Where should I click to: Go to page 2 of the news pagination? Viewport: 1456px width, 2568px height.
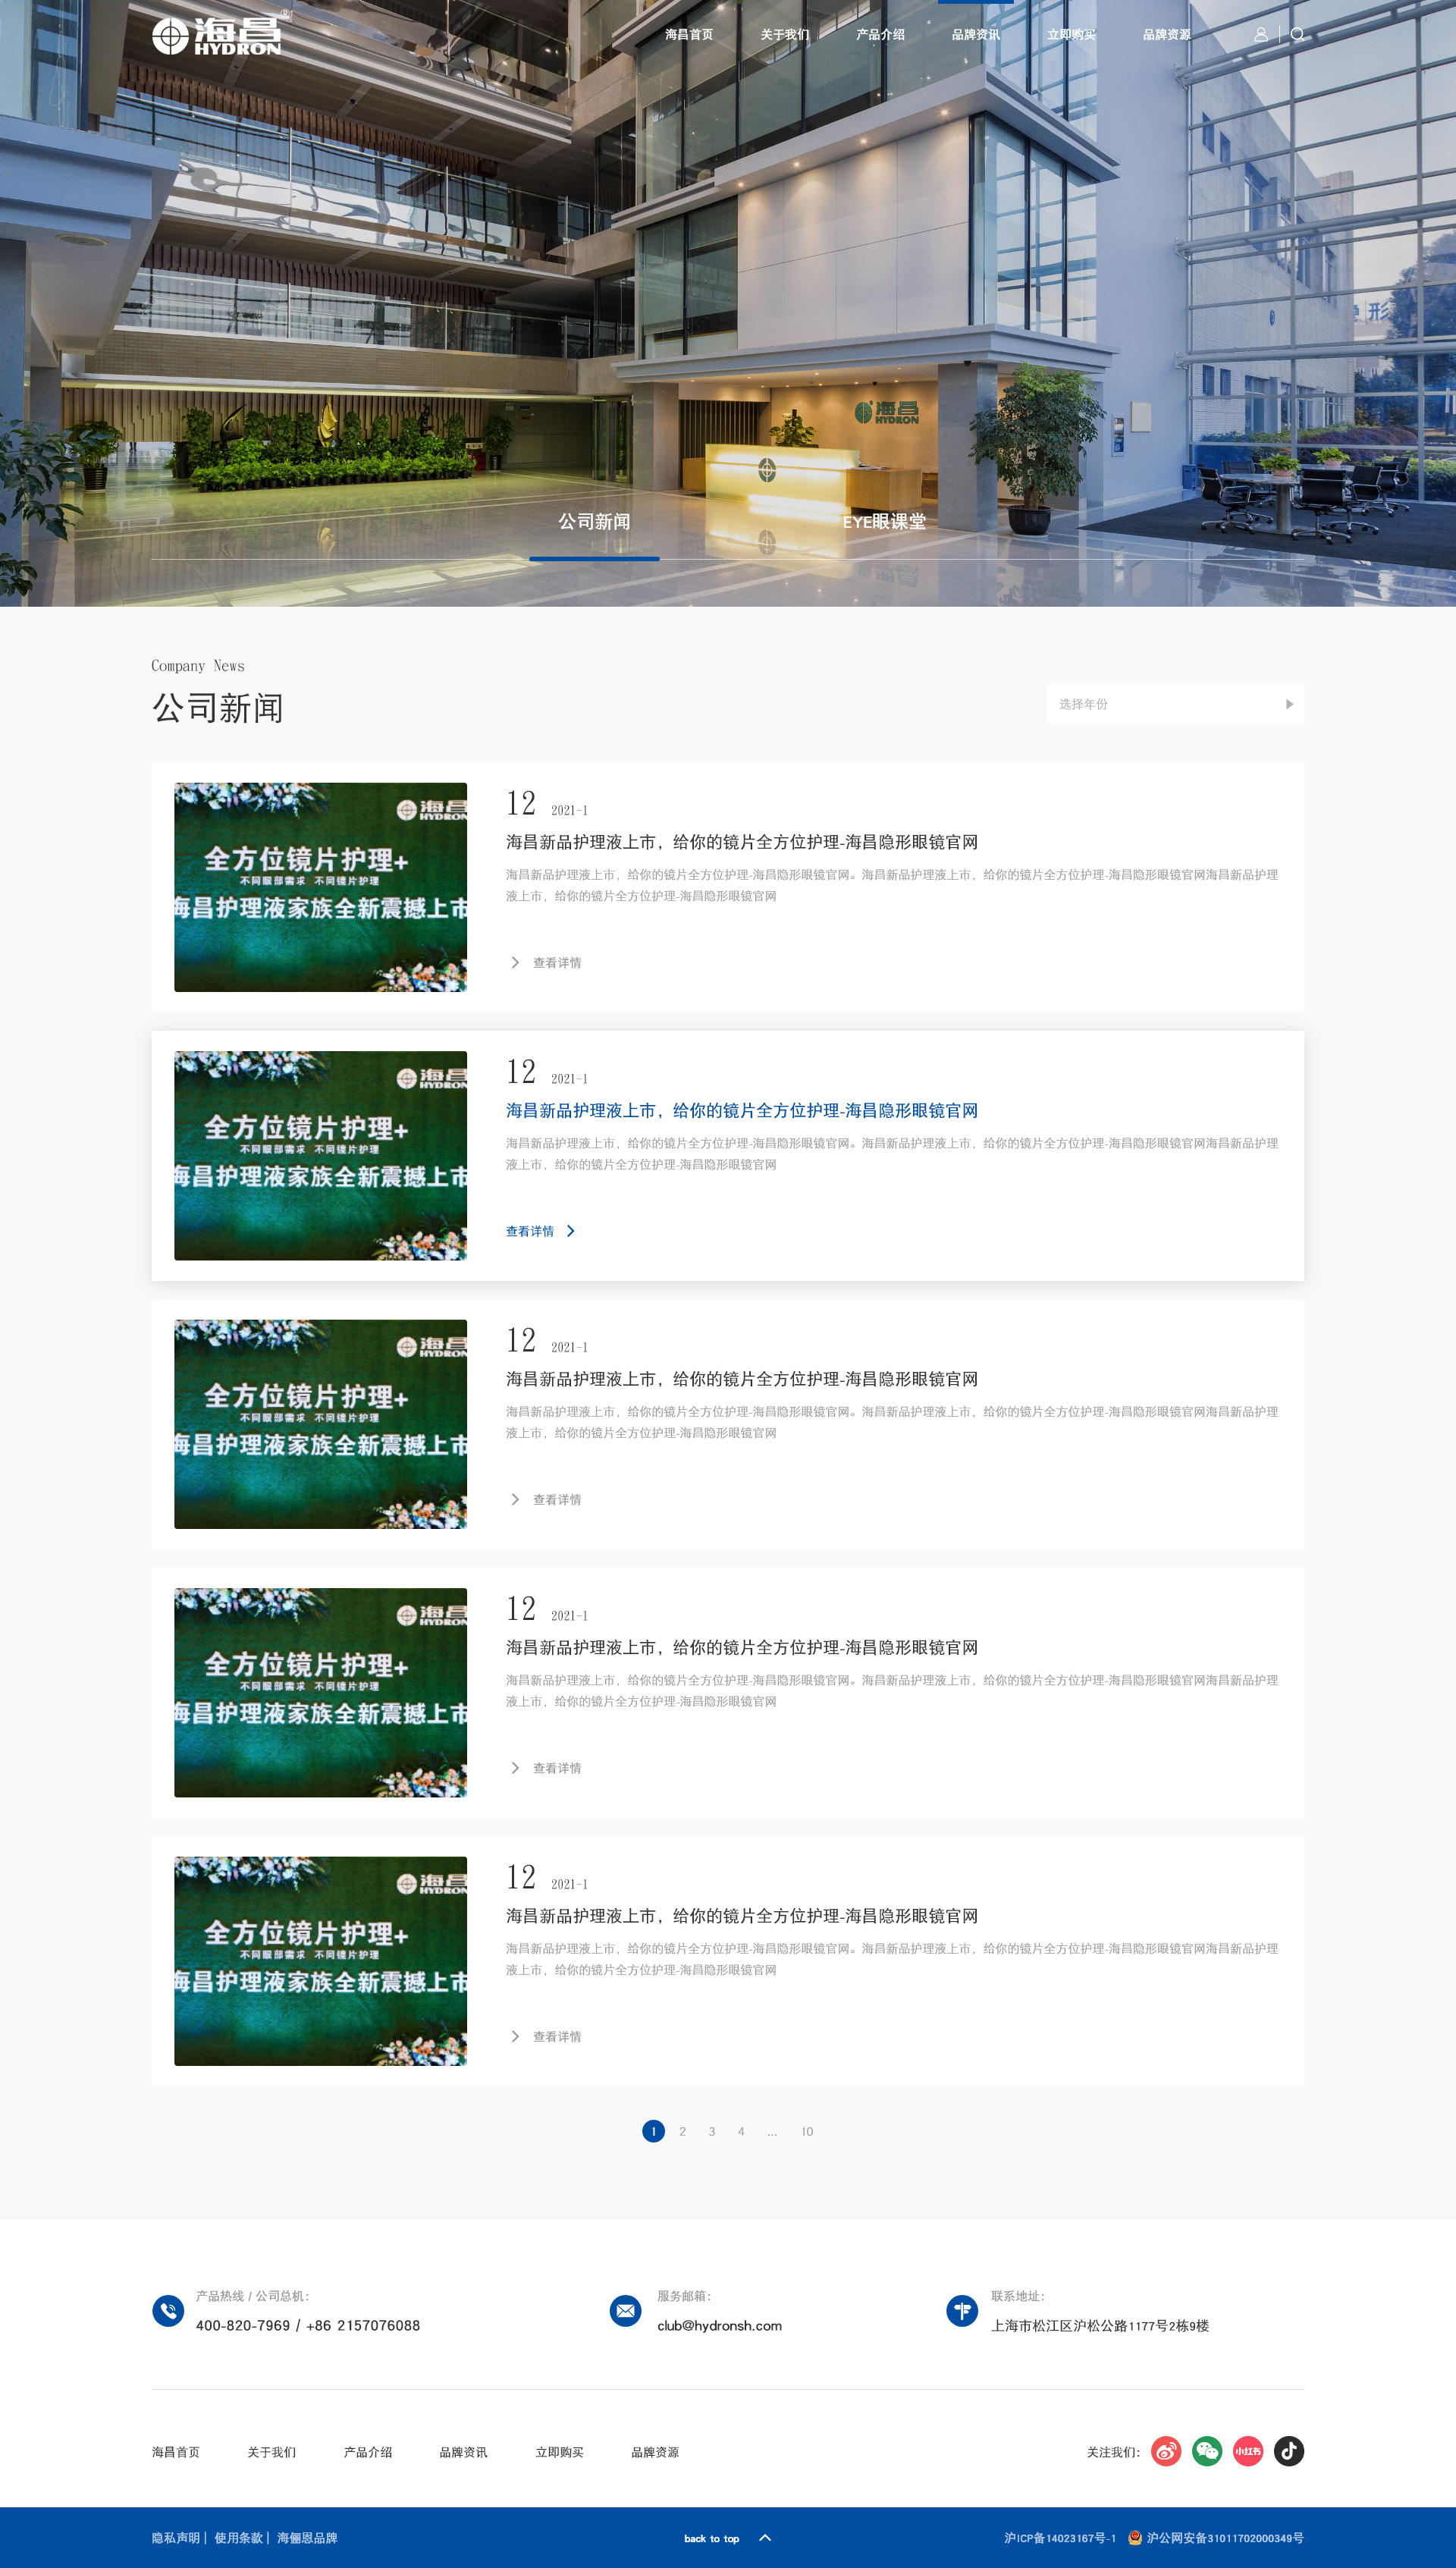682,2131
